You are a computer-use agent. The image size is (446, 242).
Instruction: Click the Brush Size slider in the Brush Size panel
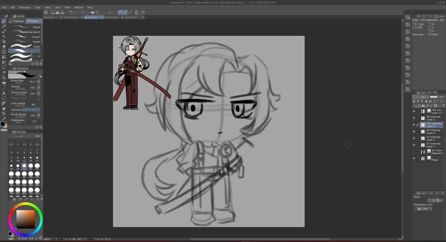pos(22,136)
